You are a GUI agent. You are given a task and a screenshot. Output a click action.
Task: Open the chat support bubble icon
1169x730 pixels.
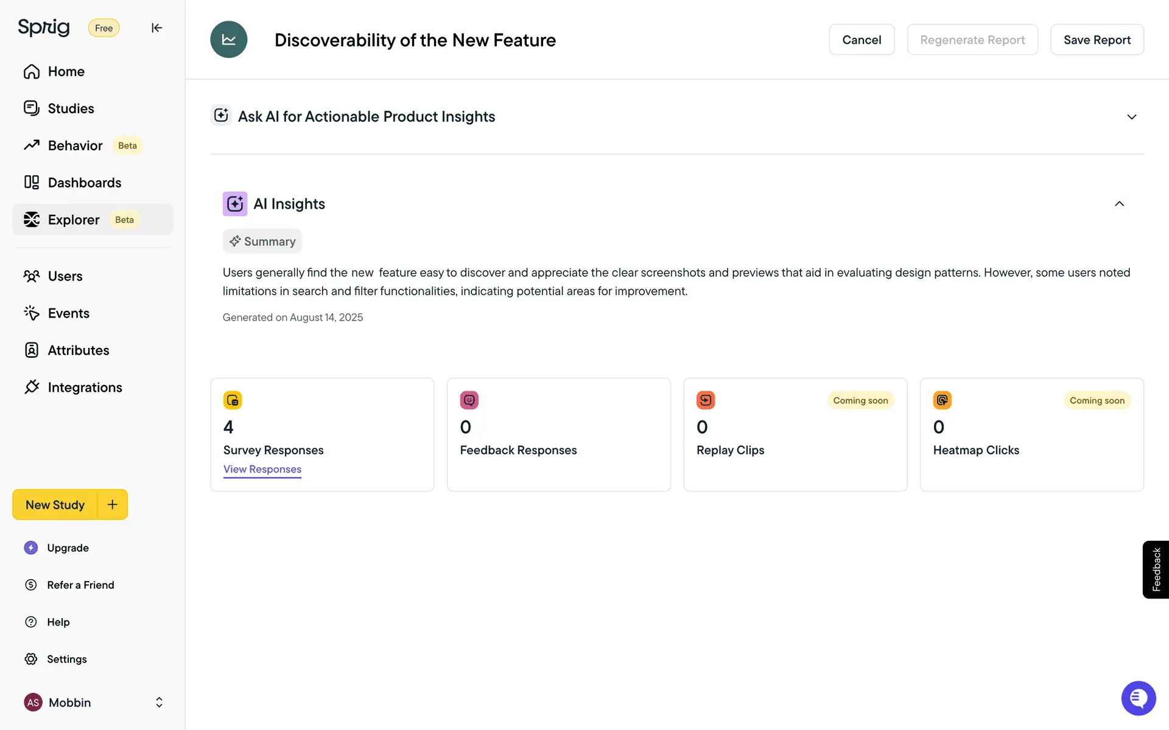click(x=1138, y=698)
